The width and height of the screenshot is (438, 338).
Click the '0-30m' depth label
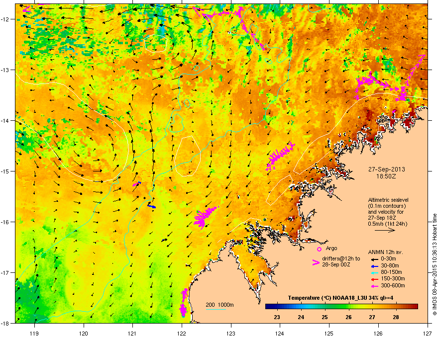(388, 259)
